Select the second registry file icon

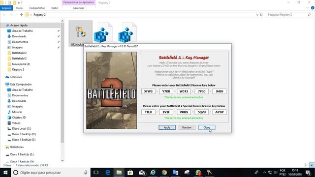tap(127, 32)
